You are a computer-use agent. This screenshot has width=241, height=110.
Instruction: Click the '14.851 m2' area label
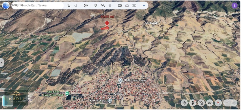tap(108, 17)
